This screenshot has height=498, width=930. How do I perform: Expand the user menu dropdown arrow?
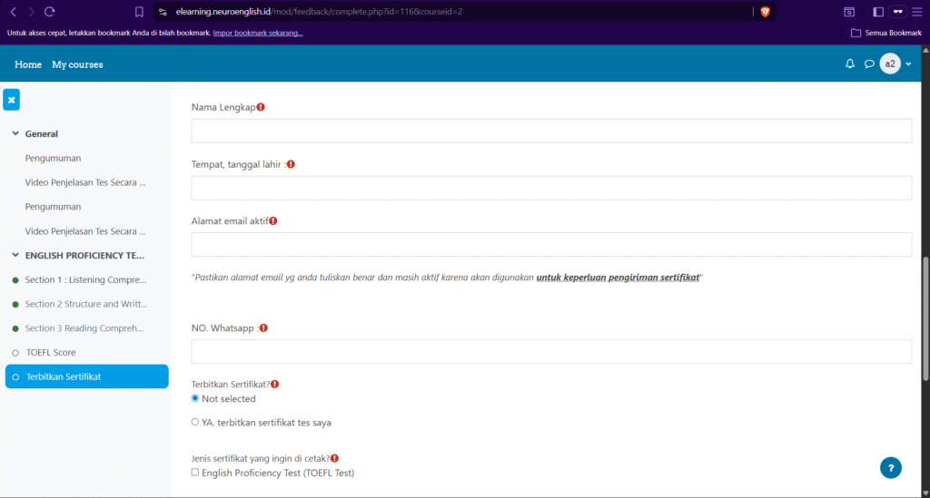pyautogui.click(x=908, y=64)
